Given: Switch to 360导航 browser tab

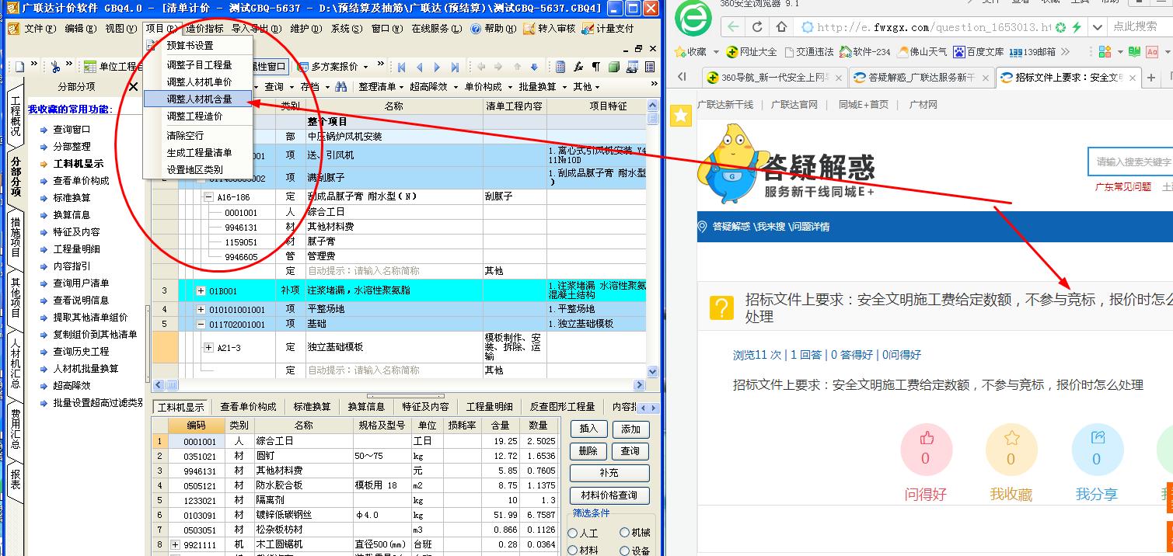Looking at the screenshot, I should tap(773, 78).
